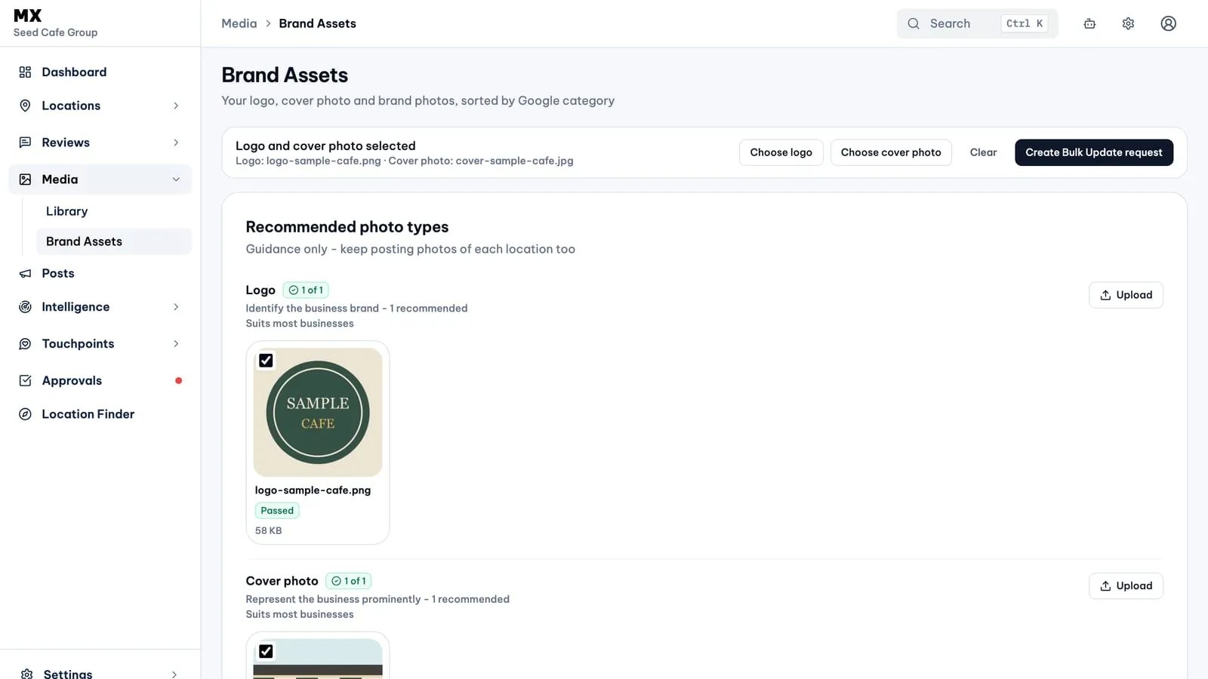Uncheck the logo-sample-cafe.png checkbox
Viewport: 1208px width, 679px height.
click(266, 361)
